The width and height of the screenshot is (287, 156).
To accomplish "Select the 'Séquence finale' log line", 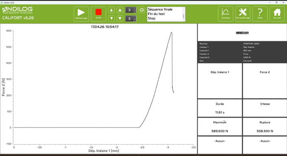I will click(160, 9).
